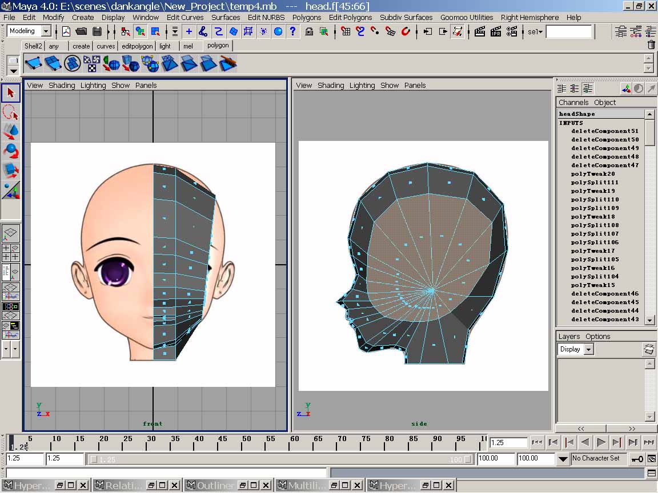Viewport: 658px width, 493px height.
Task: Click the snap to grids magnet icon
Action: [x=346, y=31]
